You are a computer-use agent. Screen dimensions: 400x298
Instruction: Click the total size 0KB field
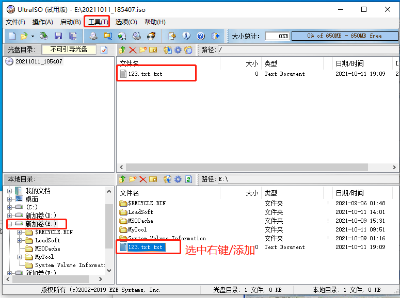tap(277, 36)
